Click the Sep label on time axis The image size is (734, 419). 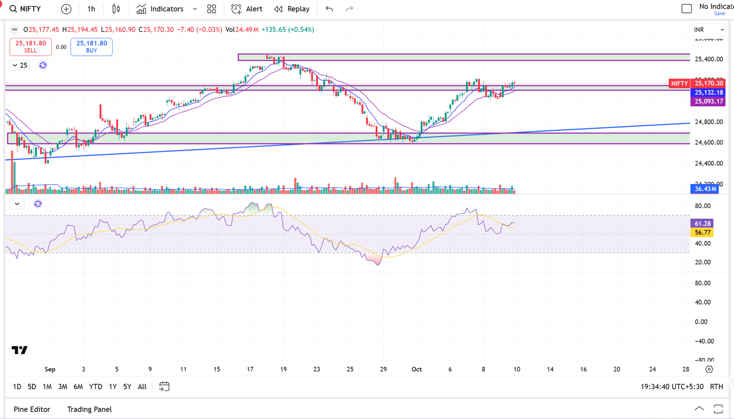click(50, 369)
